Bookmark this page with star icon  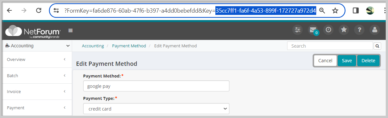click(335, 11)
